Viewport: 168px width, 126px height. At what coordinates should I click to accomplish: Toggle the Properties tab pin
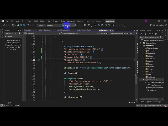[x=33, y=30]
